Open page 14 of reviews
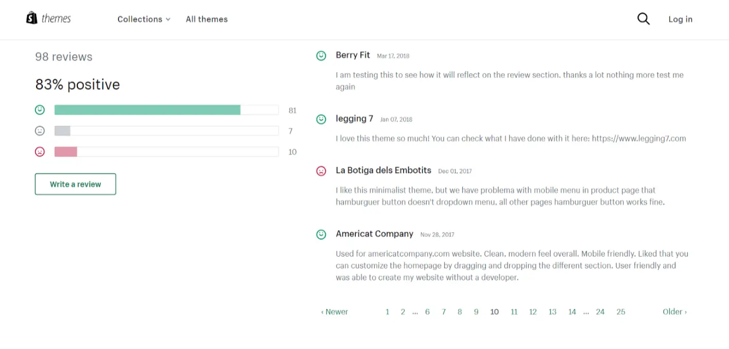 tap(572, 311)
